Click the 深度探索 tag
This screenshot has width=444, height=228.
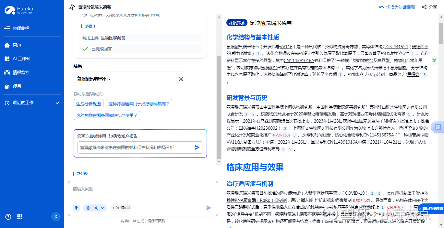(237, 23)
